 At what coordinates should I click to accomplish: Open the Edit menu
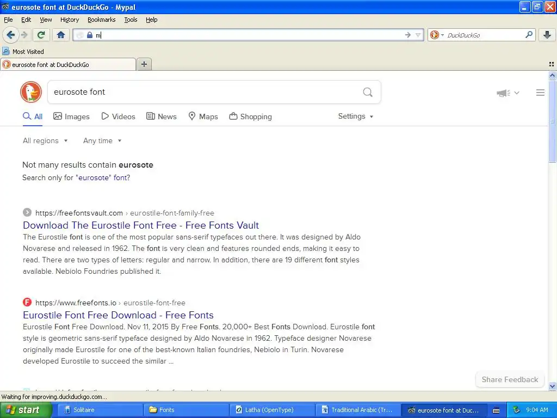pos(26,20)
